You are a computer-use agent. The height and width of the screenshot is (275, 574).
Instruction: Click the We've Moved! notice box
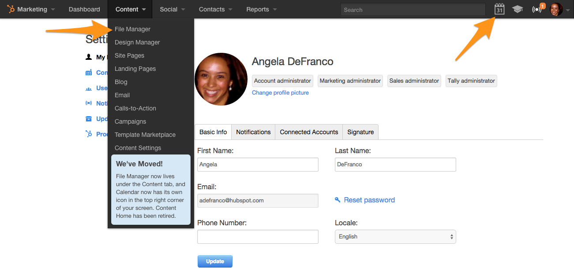(151, 190)
